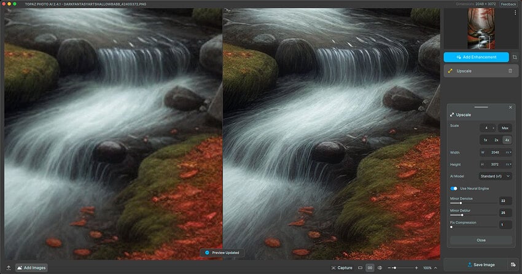The image size is (522, 274).
Task: Click the Add Enhancement button
Action: click(x=476, y=57)
